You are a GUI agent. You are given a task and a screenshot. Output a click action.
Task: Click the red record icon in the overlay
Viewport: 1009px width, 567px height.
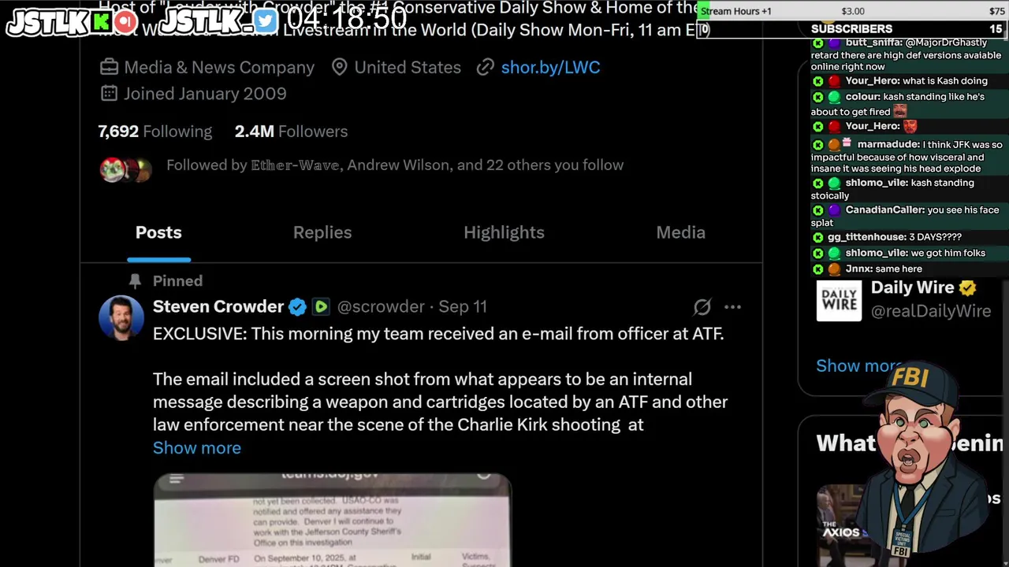[x=126, y=22]
